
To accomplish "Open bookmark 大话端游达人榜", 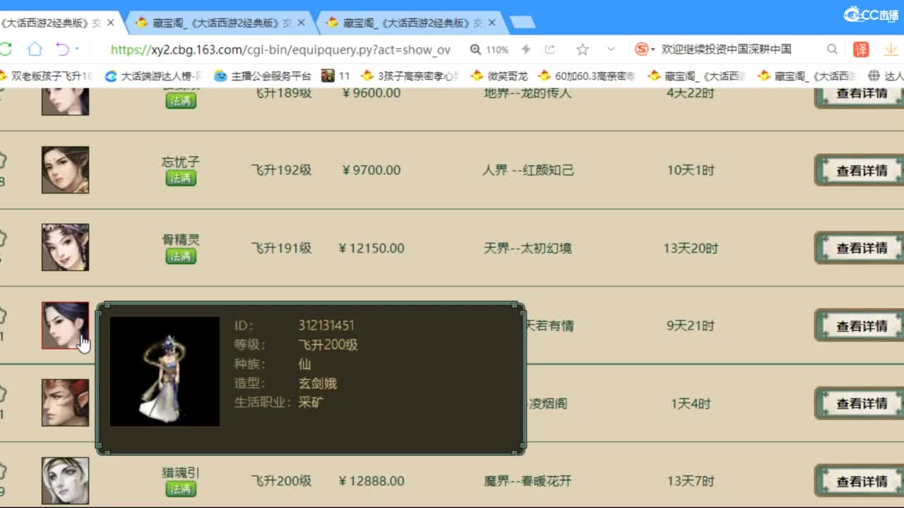I will pyautogui.click(x=154, y=75).
